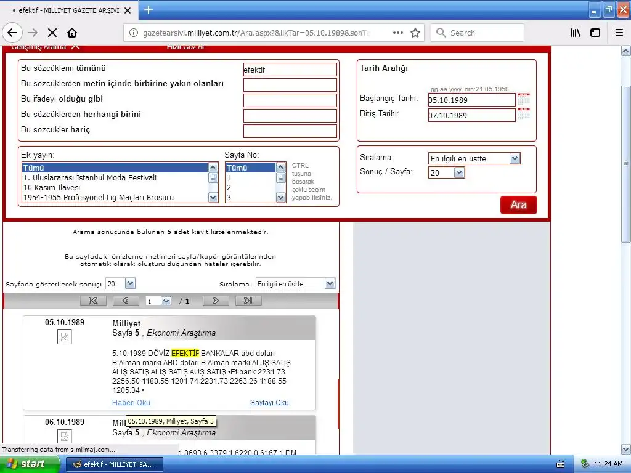Click the Bitiş Tarihi date field
The height and width of the screenshot is (473, 631).
471,115
